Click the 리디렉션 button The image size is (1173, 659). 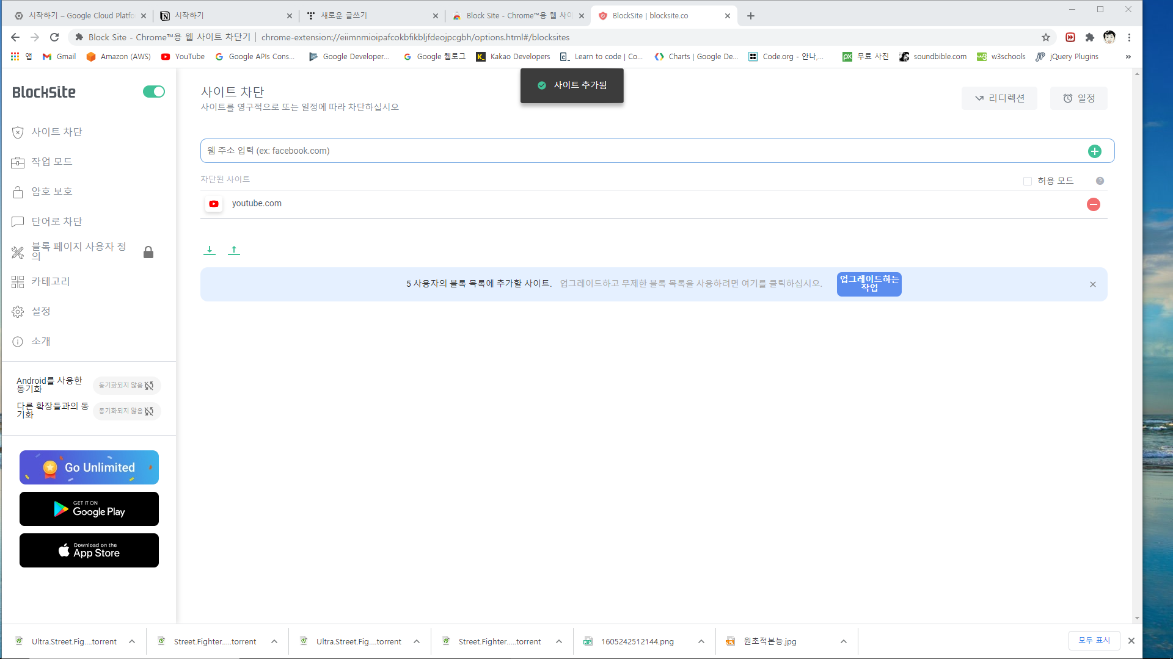tap(999, 98)
